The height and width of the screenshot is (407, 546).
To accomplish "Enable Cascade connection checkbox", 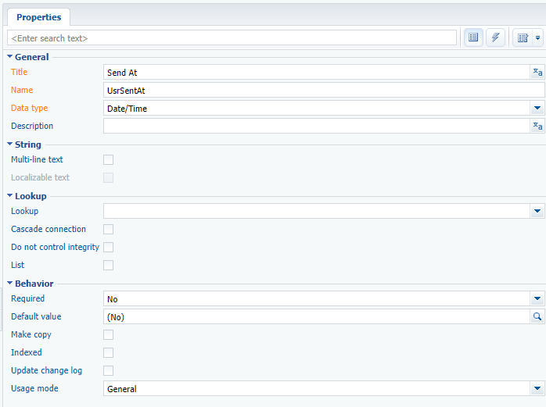I will (108, 229).
